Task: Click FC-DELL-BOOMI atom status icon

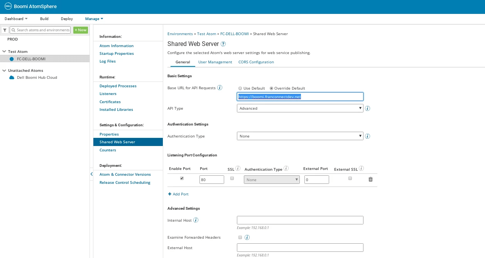Action: tap(11, 59)
